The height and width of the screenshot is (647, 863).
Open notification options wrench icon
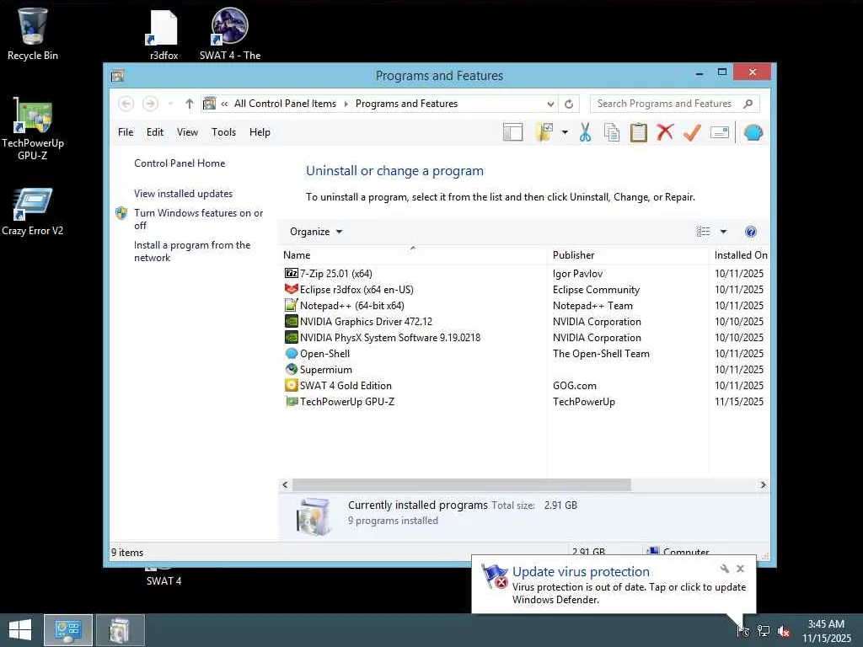(x=724, y=569)
